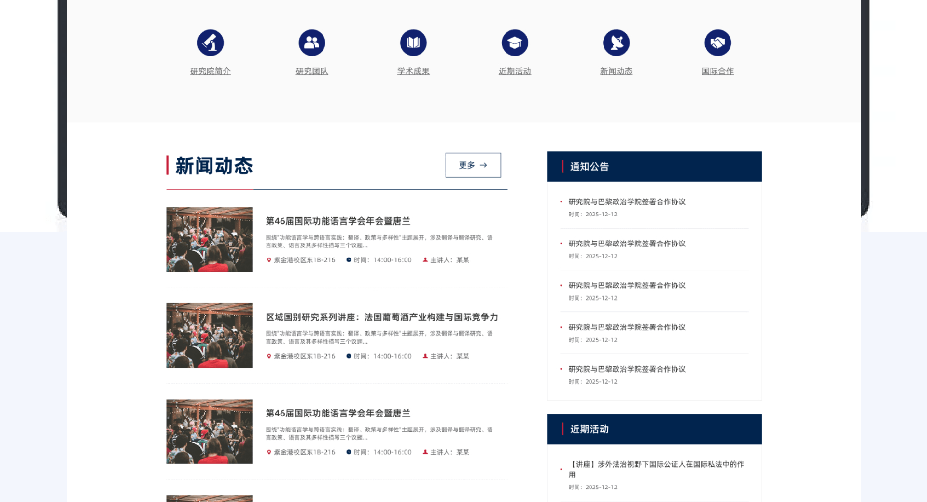Open the 学术成果 link
The image size is (927, 502).
click(x=413, y=71)
